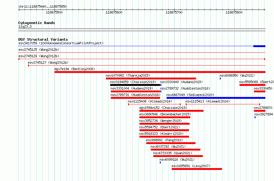Select nsv2789870 variant label
274x181 pixels.
(263, 108)
